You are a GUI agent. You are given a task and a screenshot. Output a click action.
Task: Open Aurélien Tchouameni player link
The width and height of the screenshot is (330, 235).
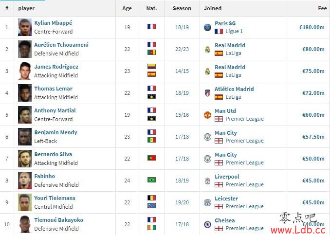click(61, 45)
